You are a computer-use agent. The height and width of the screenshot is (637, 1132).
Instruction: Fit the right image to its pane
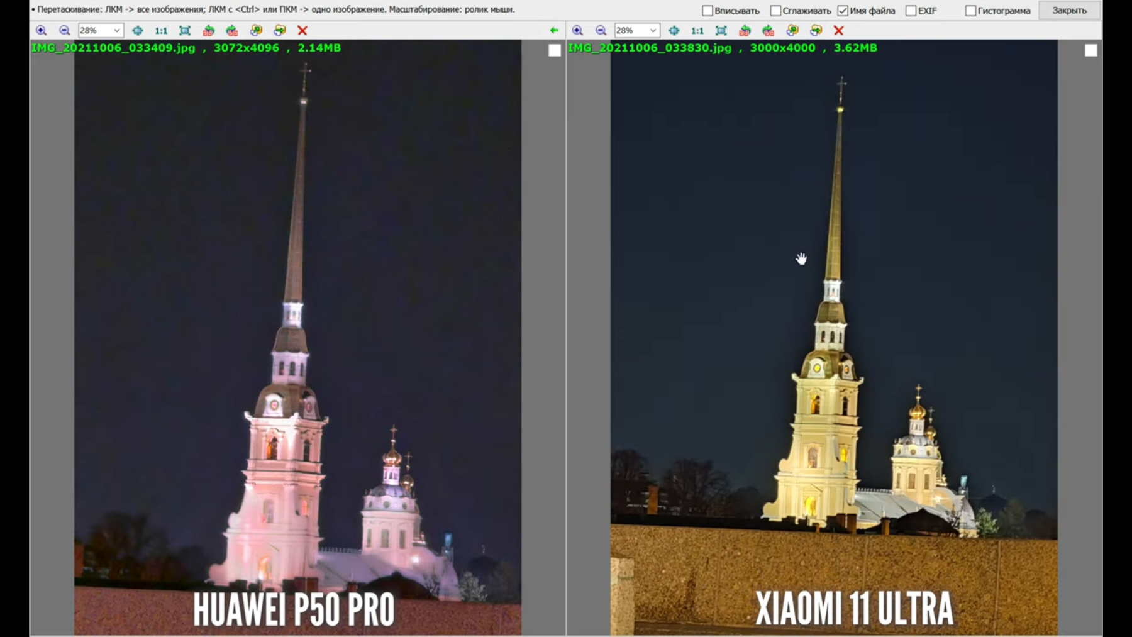click(x=721, y=30)
